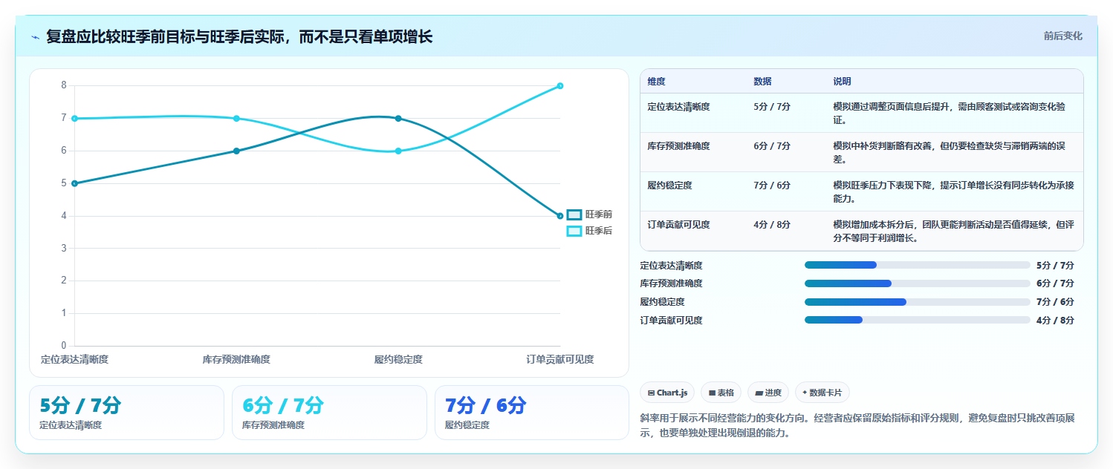Toggle the 旺季前 series in chart legend
Screen dimensions: 1113x469
coord(589,214)
